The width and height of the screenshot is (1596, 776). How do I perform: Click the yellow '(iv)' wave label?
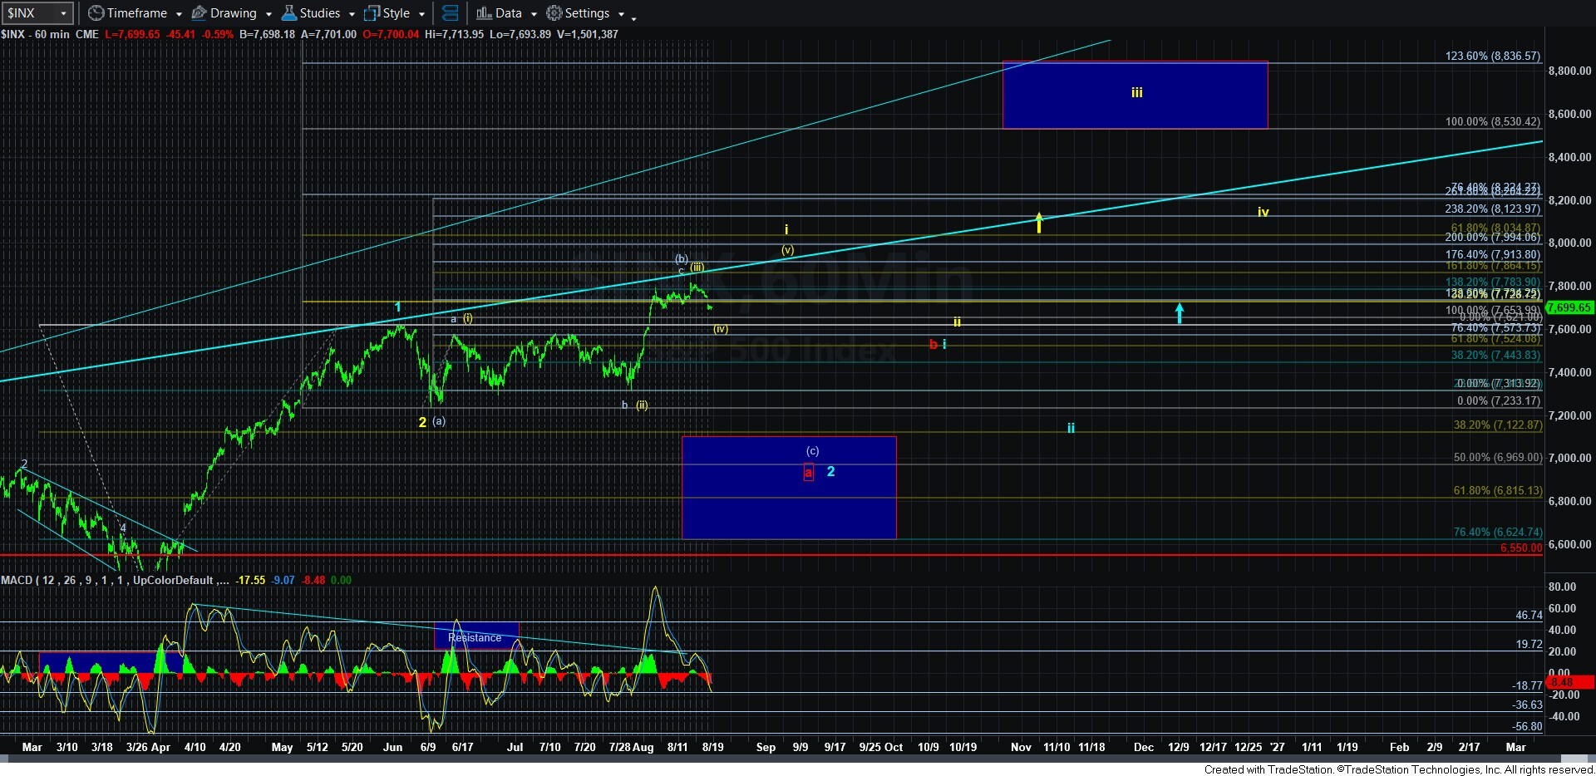[721, 329]
